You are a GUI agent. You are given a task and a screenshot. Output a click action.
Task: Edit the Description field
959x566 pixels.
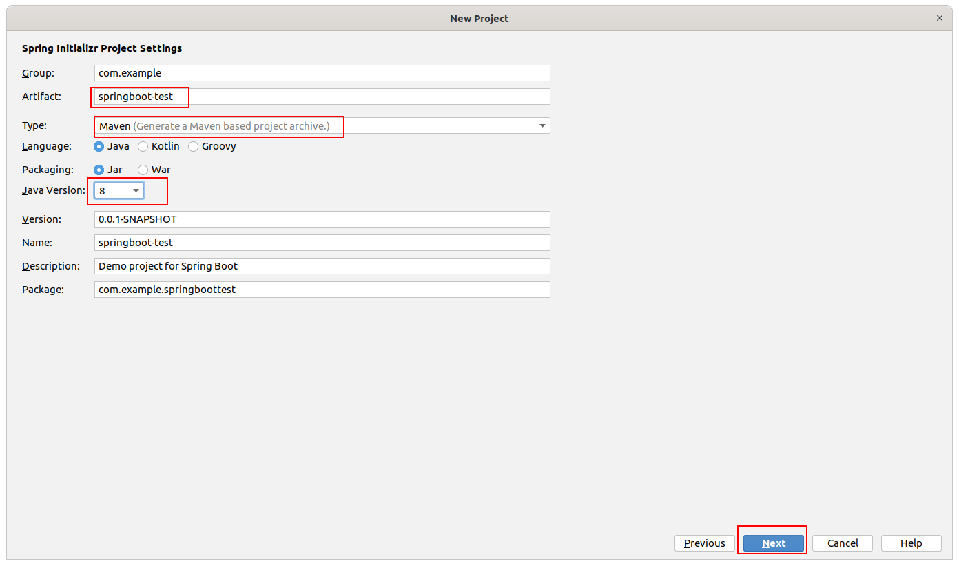[322, 266]
